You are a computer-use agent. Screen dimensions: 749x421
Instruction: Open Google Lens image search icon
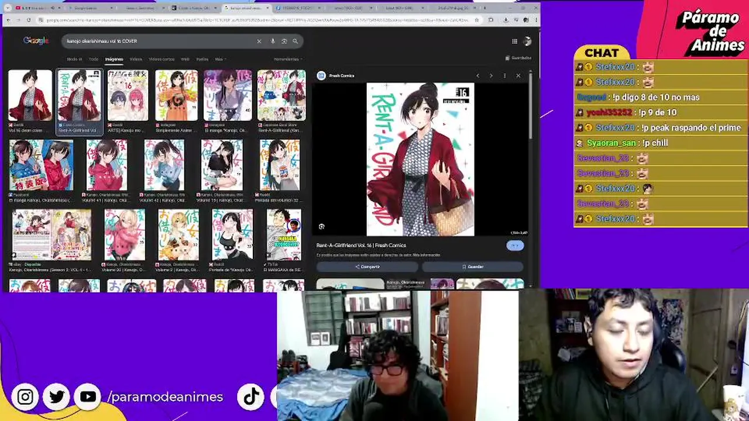pyautogui.click(x=284, y=41)
